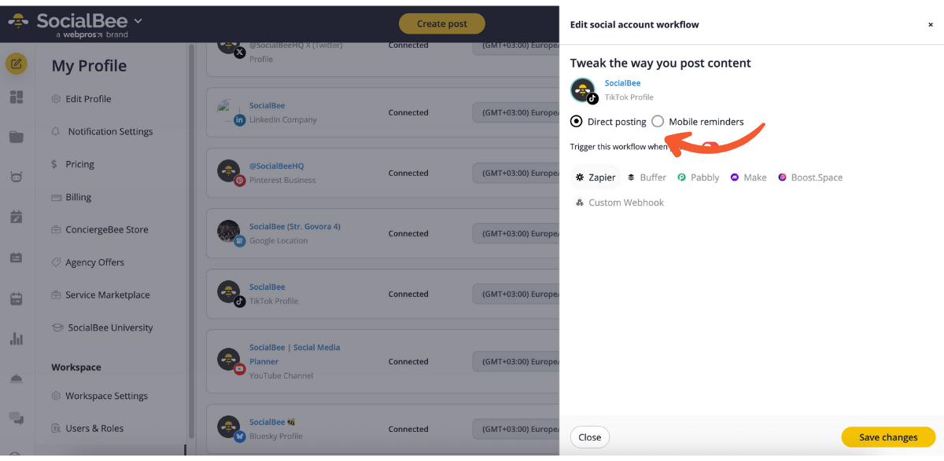Click the robot icon in left sidebar
Viewport: 944px width, 461px height.
click(17, 177)
